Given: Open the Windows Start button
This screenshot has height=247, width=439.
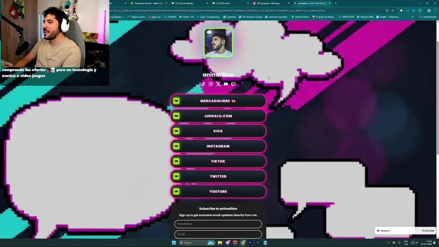Looking at the screenshot, I should pos(174,243).
